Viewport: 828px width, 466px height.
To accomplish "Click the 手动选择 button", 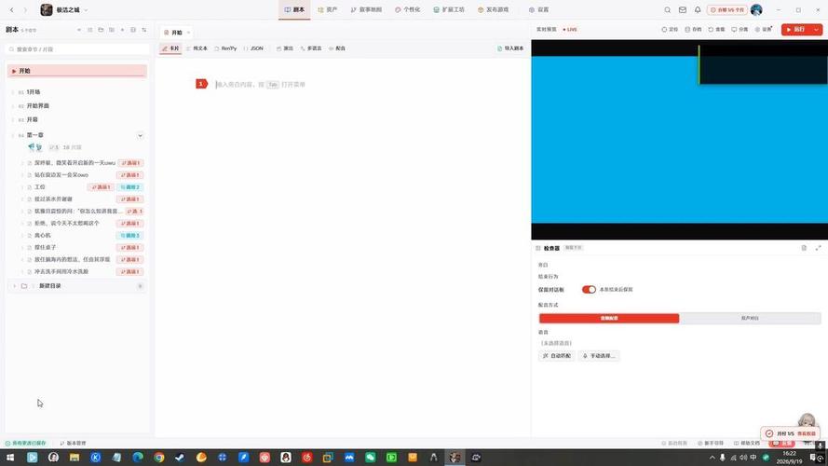I will tap(598, 356).
